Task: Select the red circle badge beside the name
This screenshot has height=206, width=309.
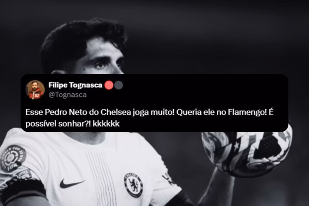Action: tap(109, 85)
